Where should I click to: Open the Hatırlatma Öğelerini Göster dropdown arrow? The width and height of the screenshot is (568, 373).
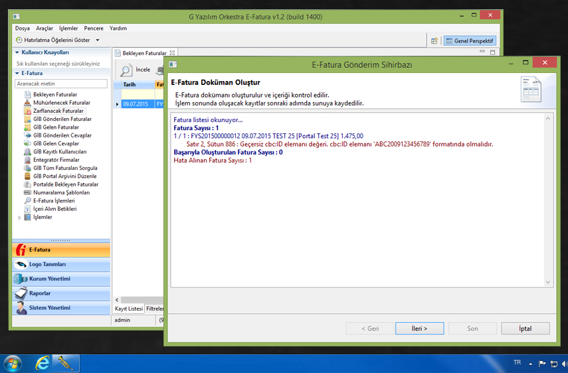98,40
